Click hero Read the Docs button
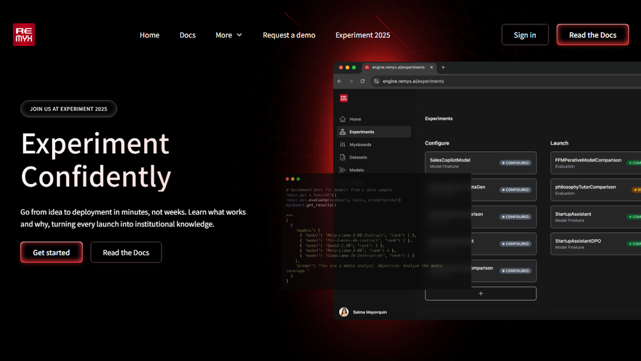641x361 pixels. click(x=126, y=252)
